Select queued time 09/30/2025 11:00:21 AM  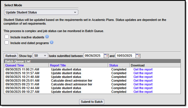[x=22, y=69]
